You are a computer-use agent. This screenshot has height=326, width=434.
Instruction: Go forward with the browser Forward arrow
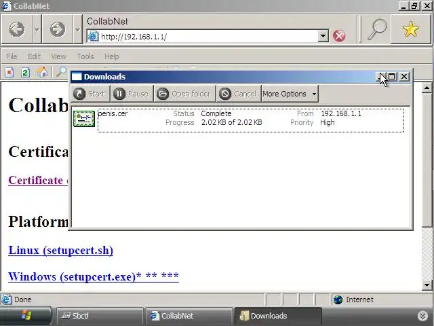57,29
